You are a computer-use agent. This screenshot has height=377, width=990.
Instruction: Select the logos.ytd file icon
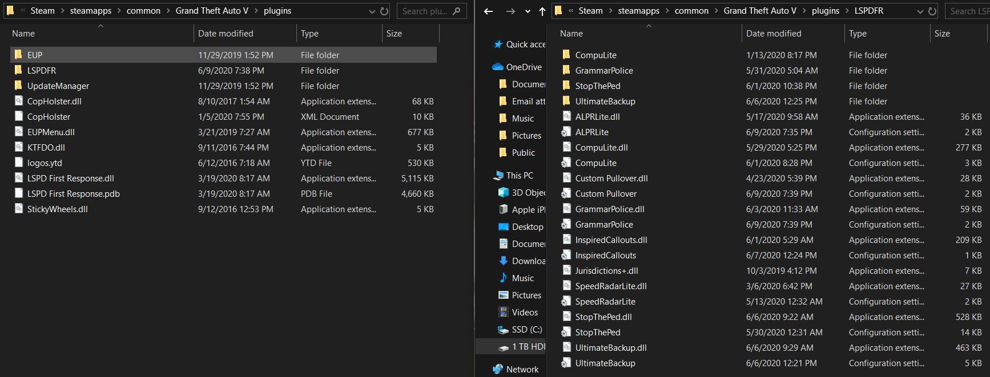click(x=18, y=163)
